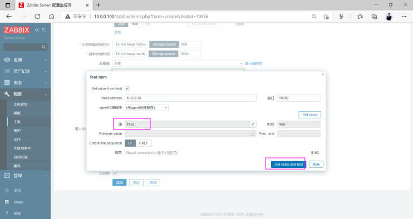Click the pencil edit icon beside value 8192

253,124
